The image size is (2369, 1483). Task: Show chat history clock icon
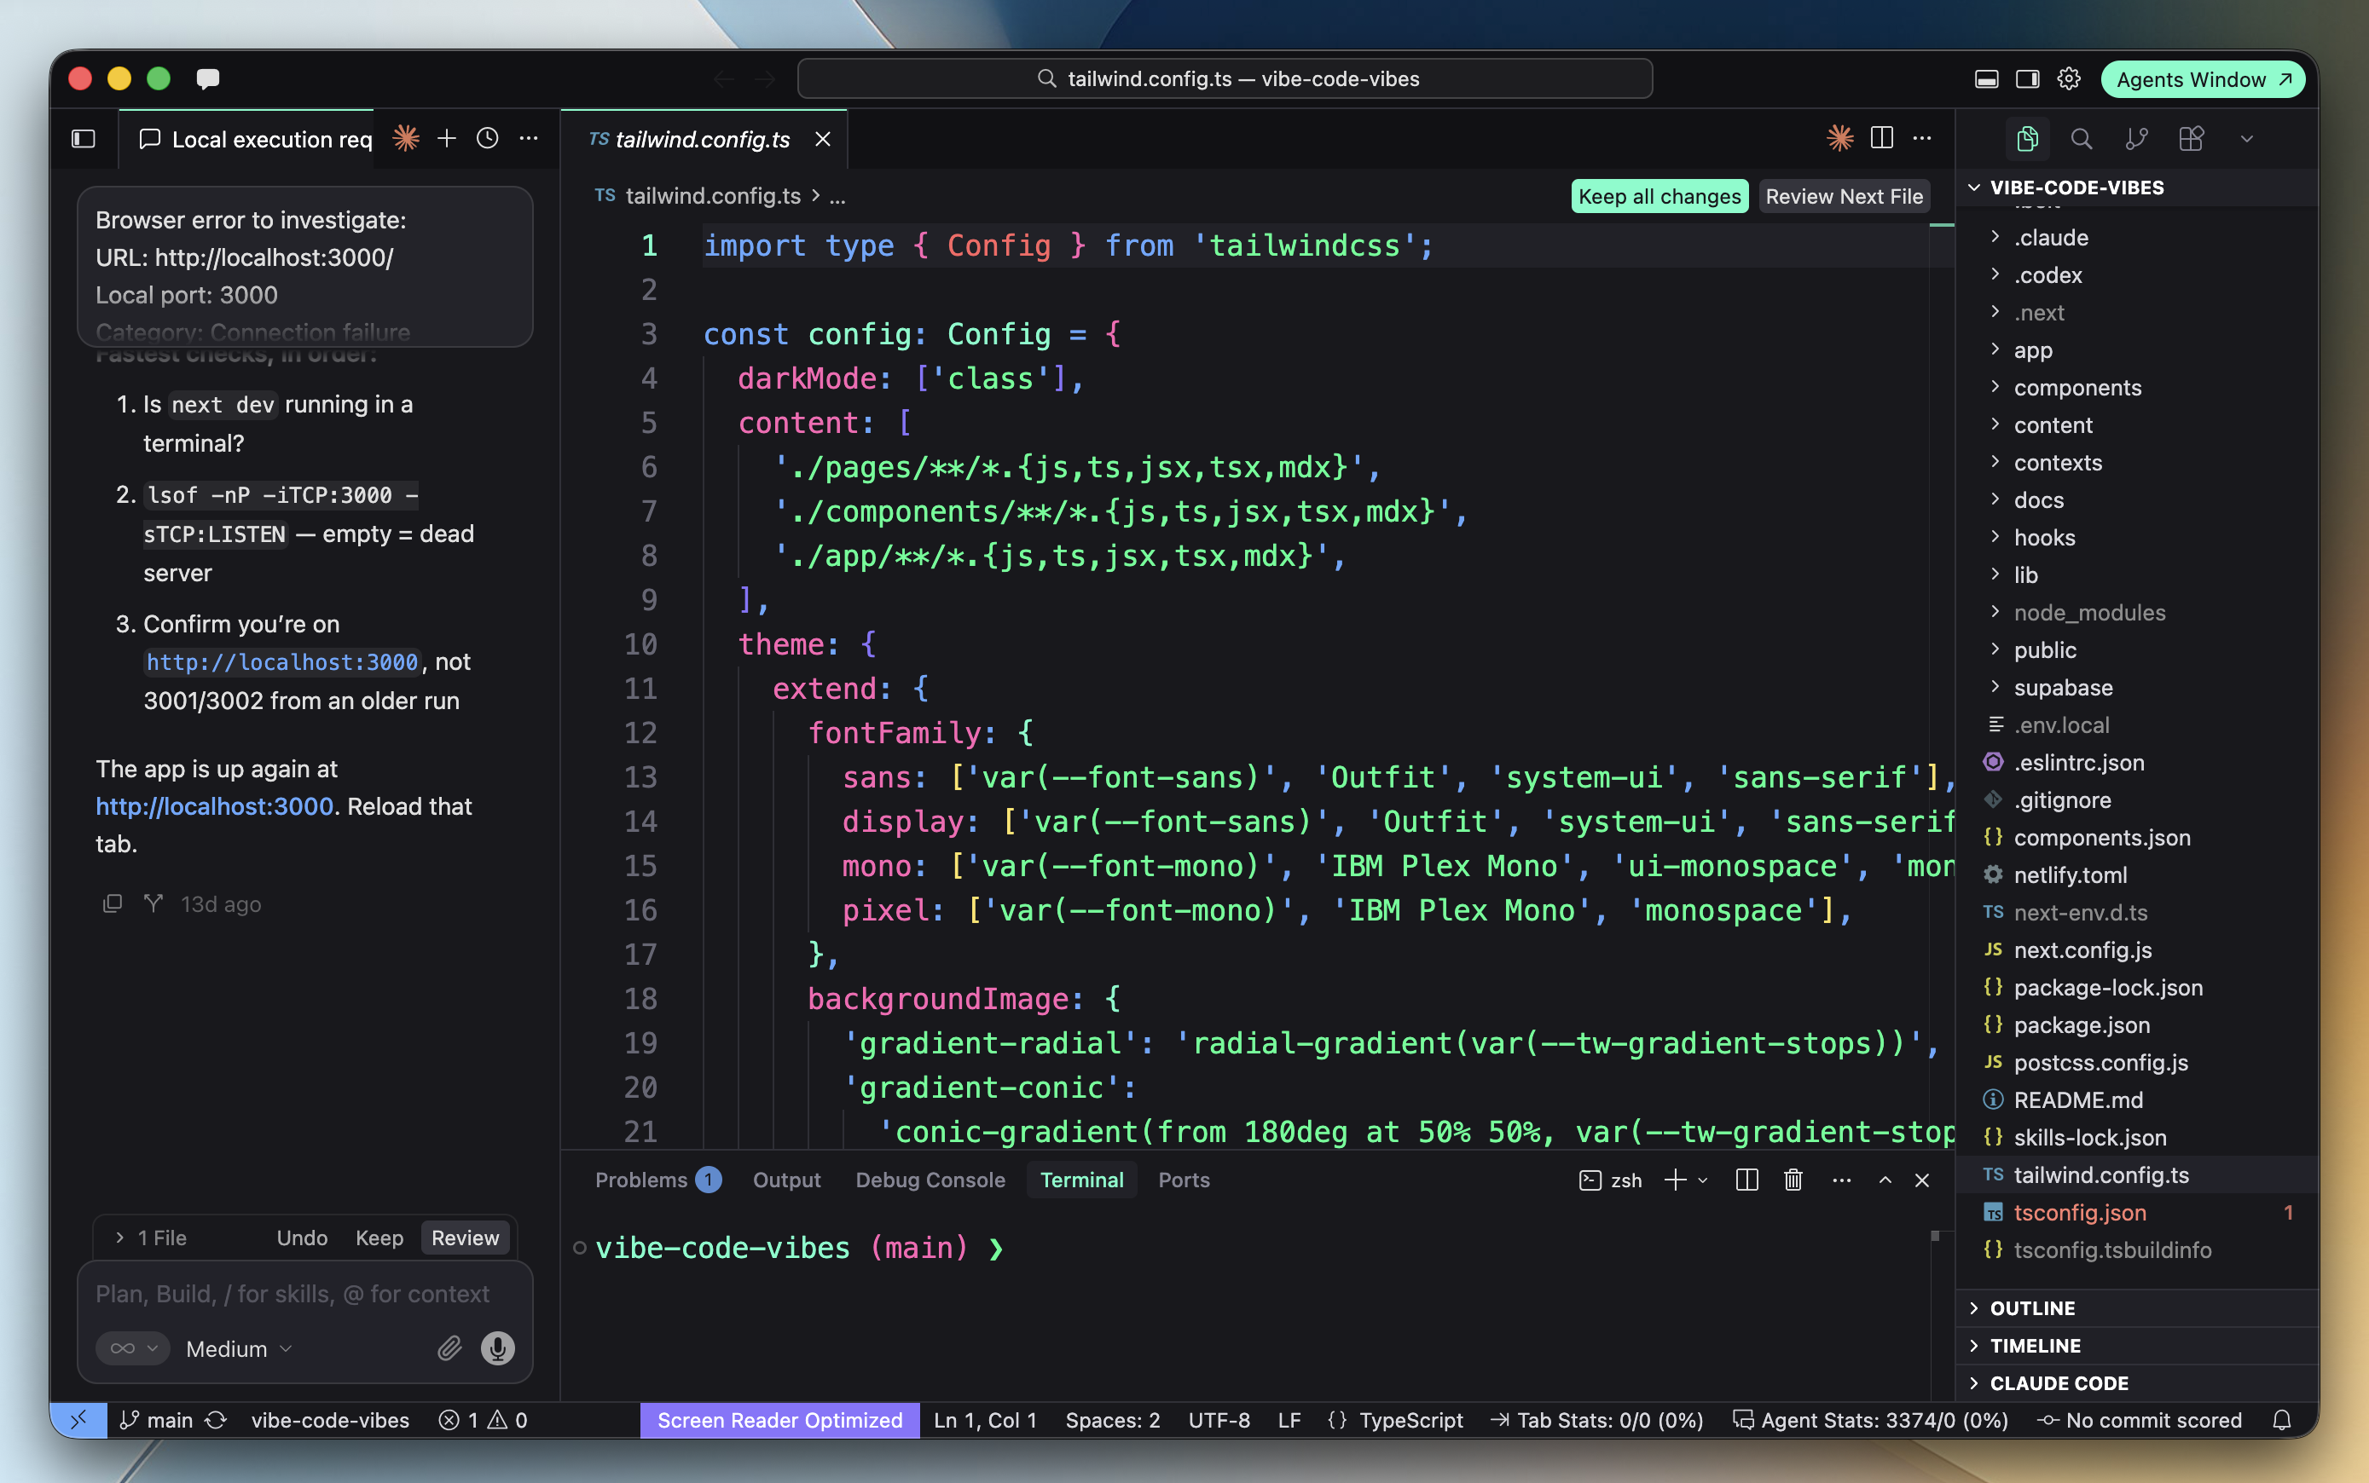pos(488,138)
